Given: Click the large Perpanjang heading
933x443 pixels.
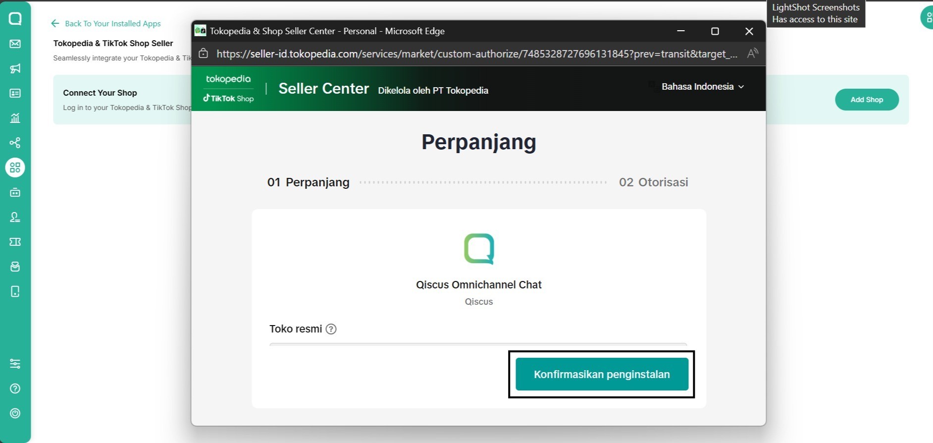Looking at the screenshot, I should coord(479,142).
